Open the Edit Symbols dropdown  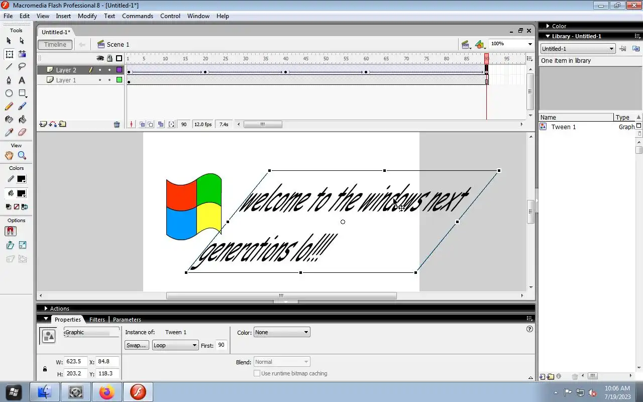click(480, 45)
